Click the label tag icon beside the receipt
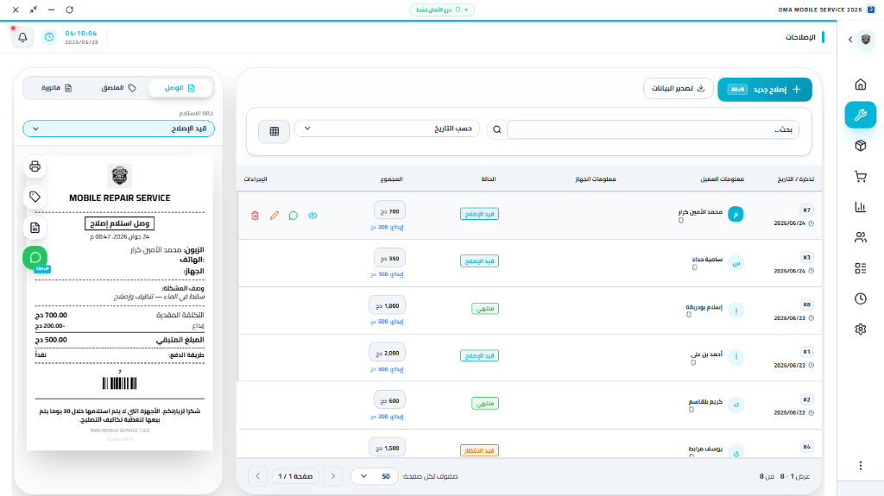Viewport: 884px width, 496px height. click(35, 197)
